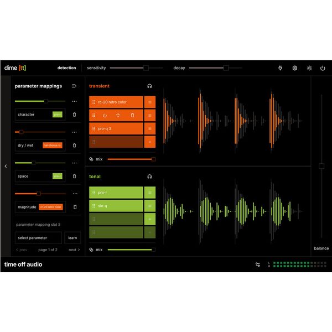This screenshot has width=332, height=332.
Task: Select the detection tab
Action: [67, 68]
